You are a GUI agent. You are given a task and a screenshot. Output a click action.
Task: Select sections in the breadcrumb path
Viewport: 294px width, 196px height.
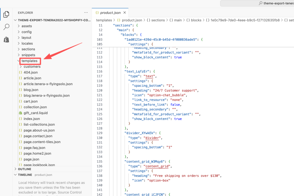coord(158,20)
